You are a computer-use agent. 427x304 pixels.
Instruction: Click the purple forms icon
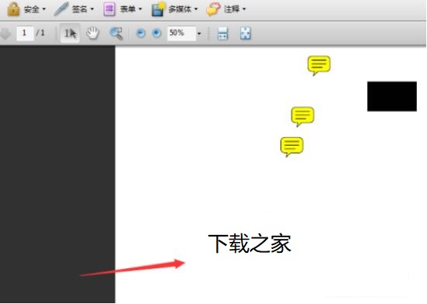(109, 9)
